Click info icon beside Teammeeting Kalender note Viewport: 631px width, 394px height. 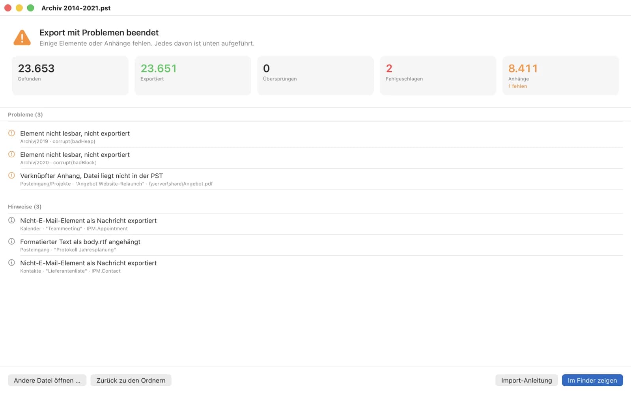click(x=11, y=220)
